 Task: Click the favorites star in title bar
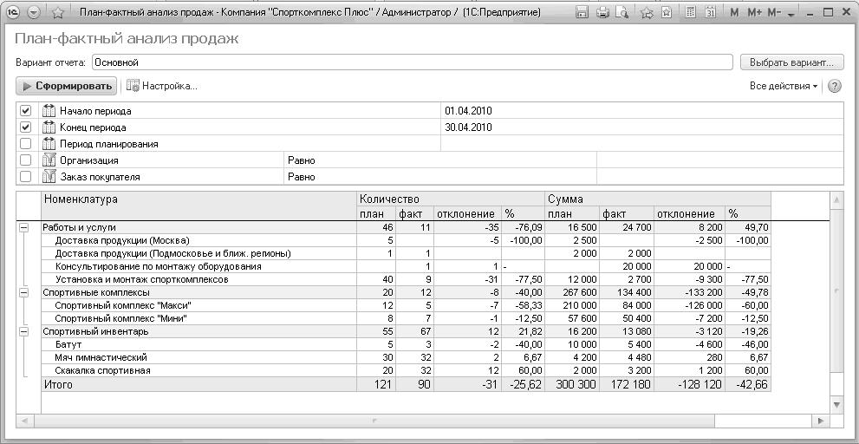[58, 12]
